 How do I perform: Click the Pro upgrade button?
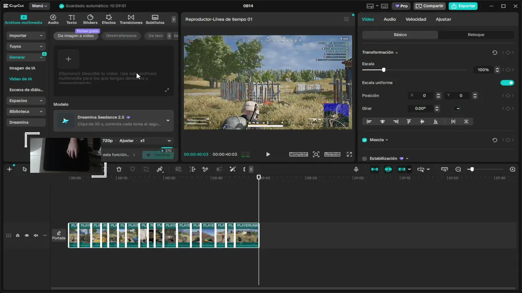coord(401,6)
